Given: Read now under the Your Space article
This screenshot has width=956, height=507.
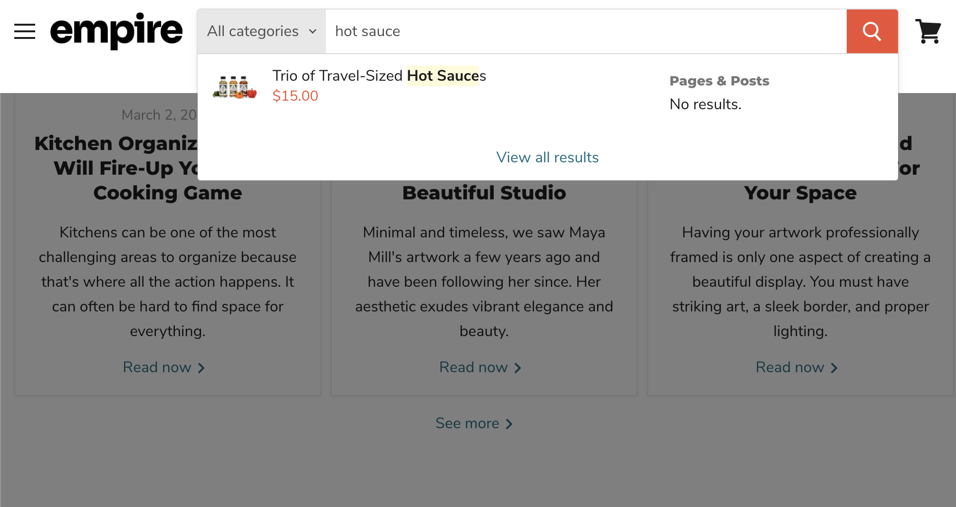Looking at the screenshot, I should point(796,367).
